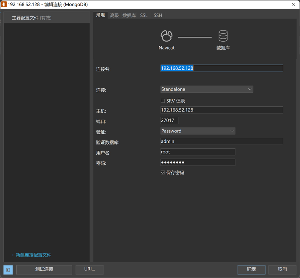
Task: Click the Navicat app icon in title bar
Action: click(x=3, y=4)
